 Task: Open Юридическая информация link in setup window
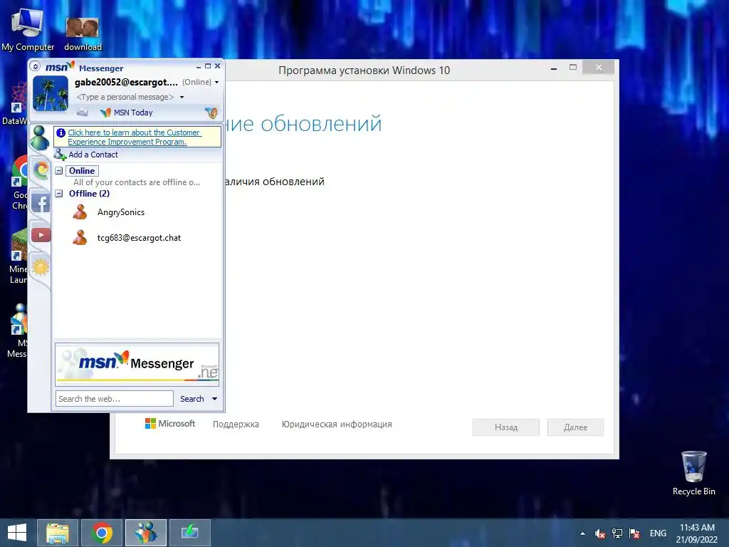(337, 424)
